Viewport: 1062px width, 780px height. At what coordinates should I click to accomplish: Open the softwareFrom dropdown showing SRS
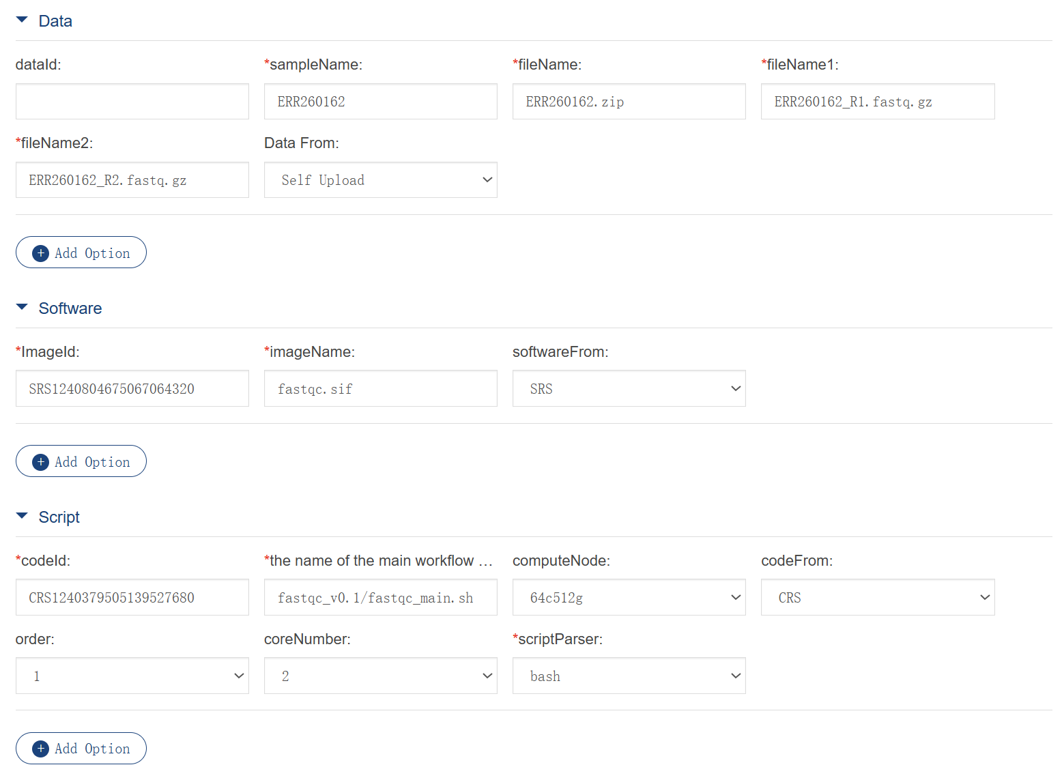pos(629,389)
